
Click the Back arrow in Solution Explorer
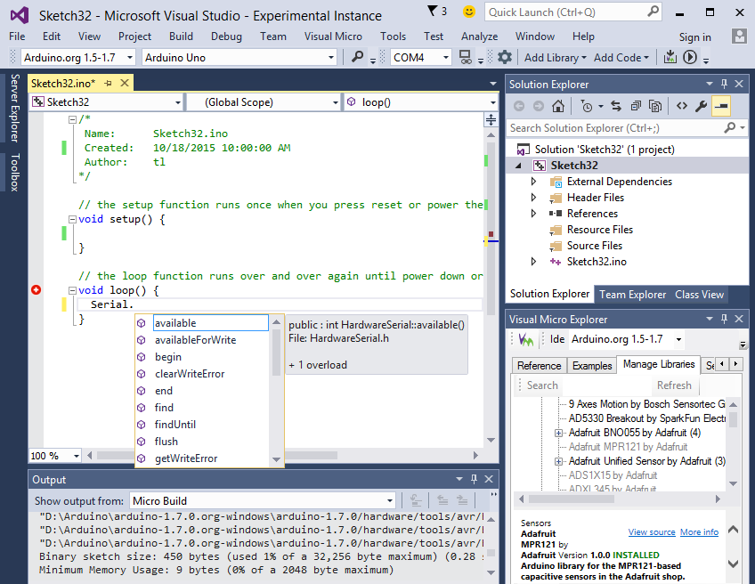point(518,106)
